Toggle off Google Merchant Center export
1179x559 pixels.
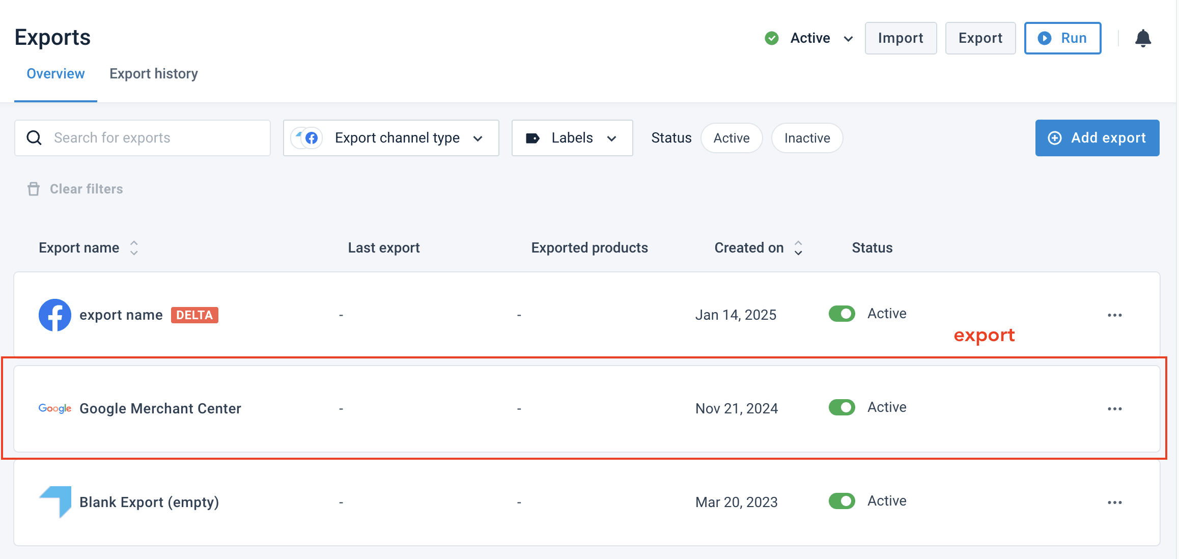tap(841, 407)
